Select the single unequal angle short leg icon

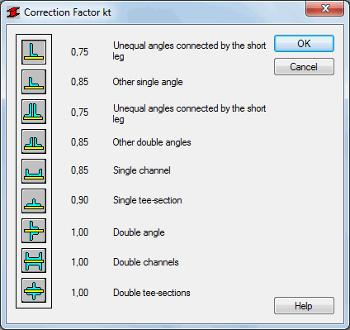(34, 52)
